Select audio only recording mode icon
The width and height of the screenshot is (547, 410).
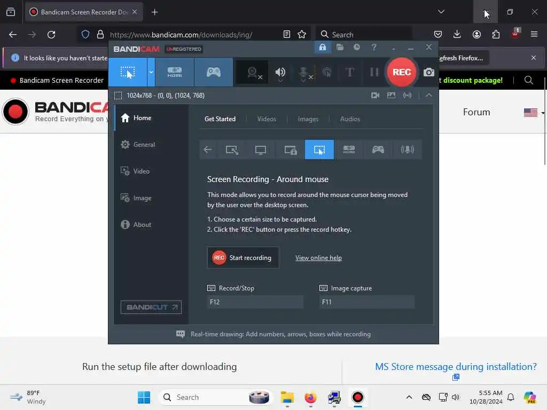[407, 149]
